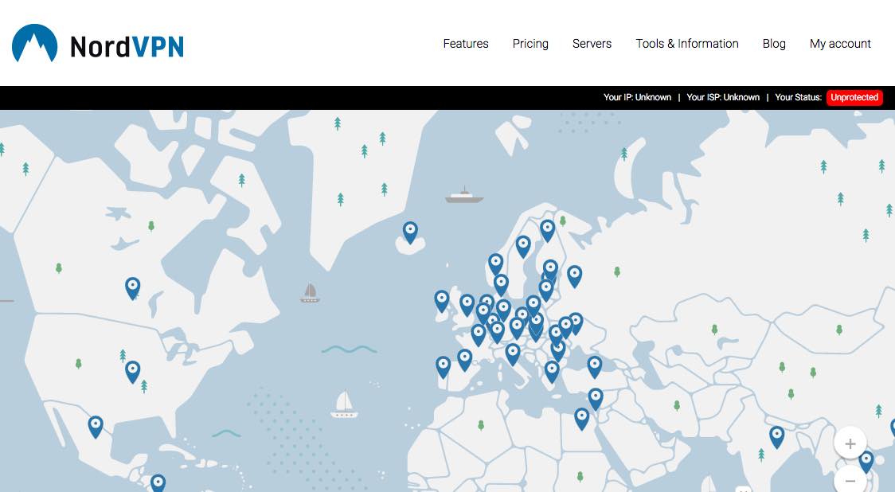The image size is (895, 492).
Task: Choose the Spain server pin
Action: coord(465,360)
